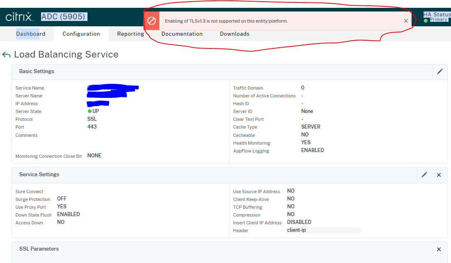Click the Surge Protection value OFF
This screenshot has width=451, height=263.
(62, 199)
